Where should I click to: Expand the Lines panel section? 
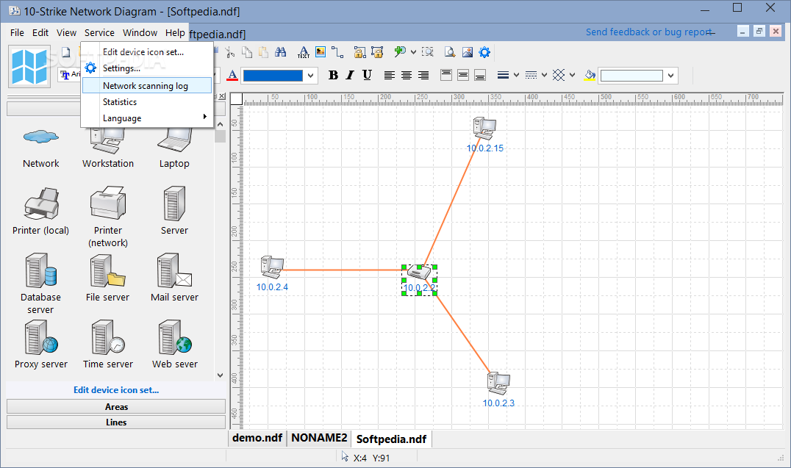116,422
